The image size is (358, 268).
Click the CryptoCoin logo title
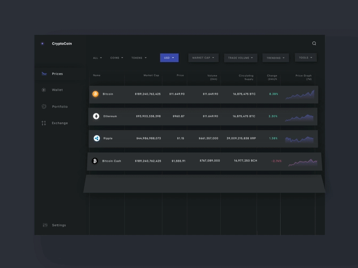pyautogui.click(x=62, y=43)
